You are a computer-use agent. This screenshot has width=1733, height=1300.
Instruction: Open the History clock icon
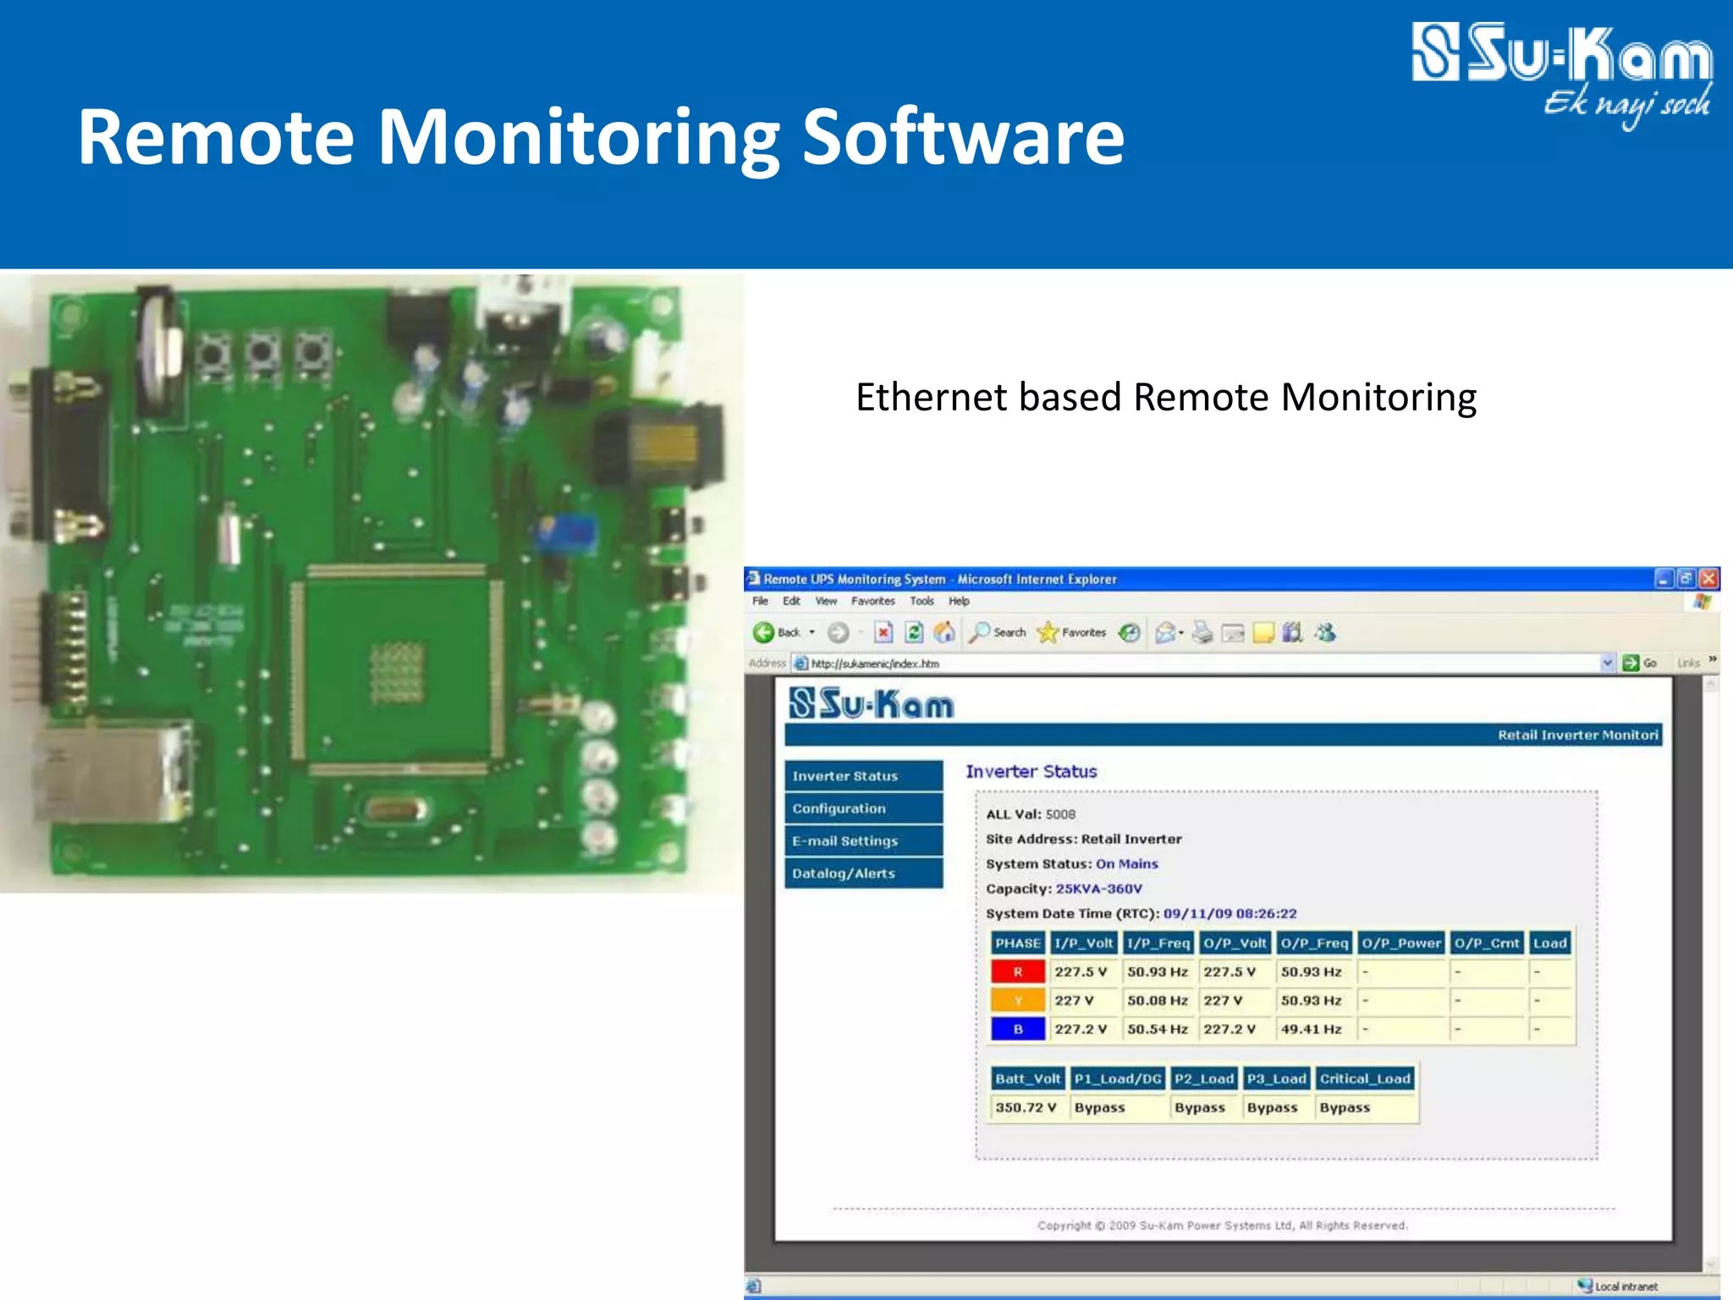pos(1129,632)
